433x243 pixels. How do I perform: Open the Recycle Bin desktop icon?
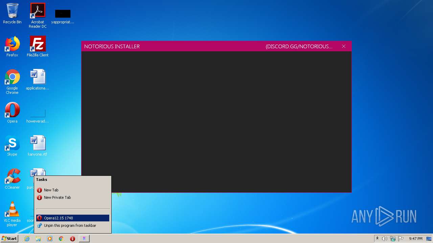[x=12, y=13]
